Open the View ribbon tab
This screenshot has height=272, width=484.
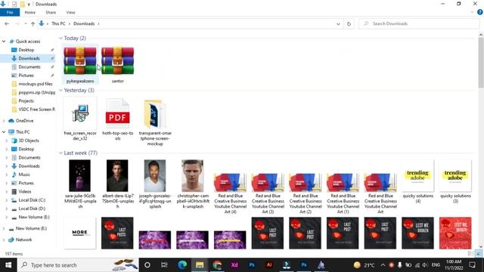pyautogui.click(x=70, y=12)
